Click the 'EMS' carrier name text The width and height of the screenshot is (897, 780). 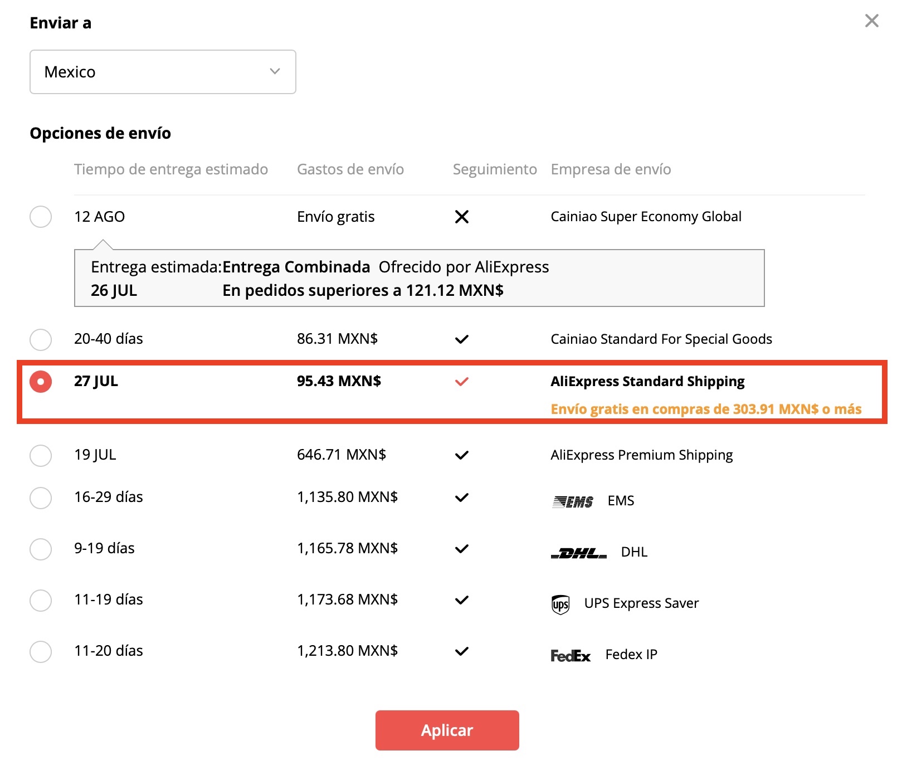[621, 501]
